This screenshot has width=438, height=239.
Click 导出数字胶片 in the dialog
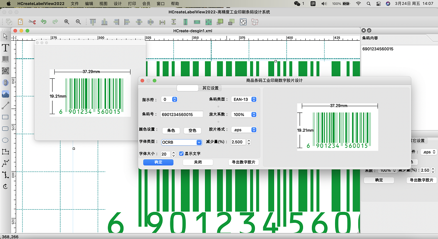(244, 162)
